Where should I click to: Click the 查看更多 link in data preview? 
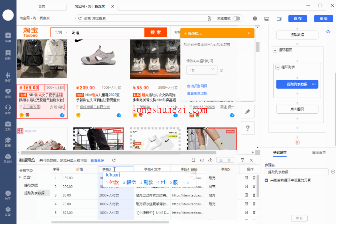pyautogui.click(x=97, y=160)
